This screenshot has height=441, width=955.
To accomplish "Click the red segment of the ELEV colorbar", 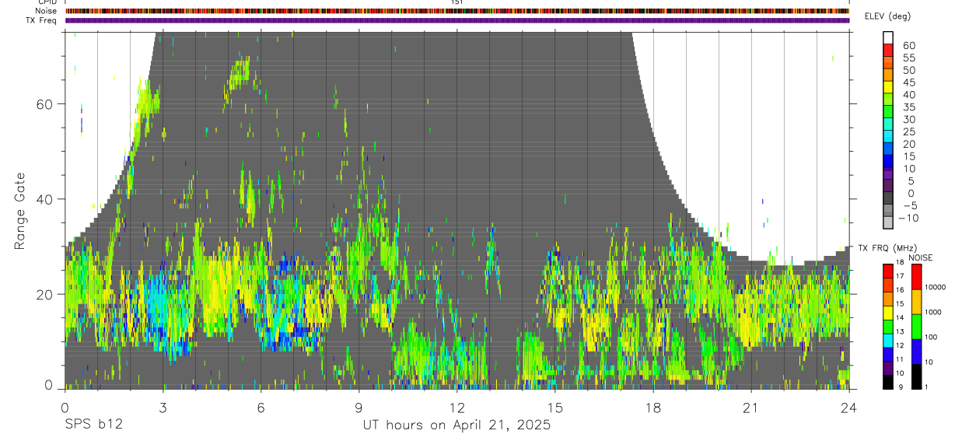I will (x=888, y=51).
